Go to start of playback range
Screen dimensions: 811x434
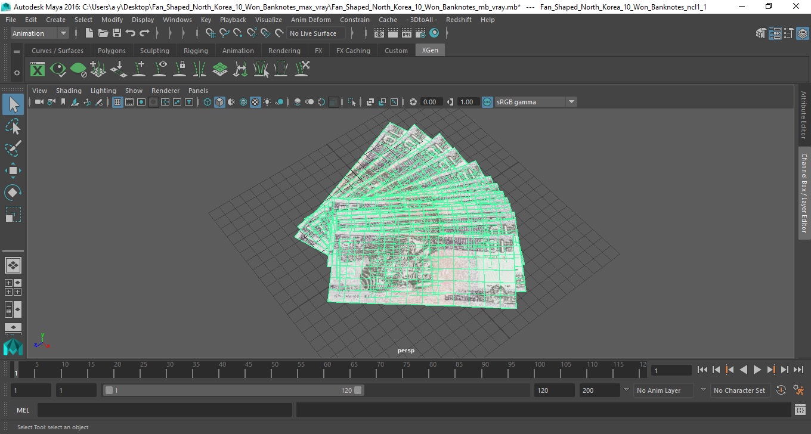(702, 370)
